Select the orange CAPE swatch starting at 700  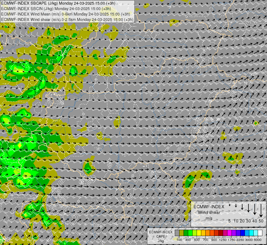(208, 233)
